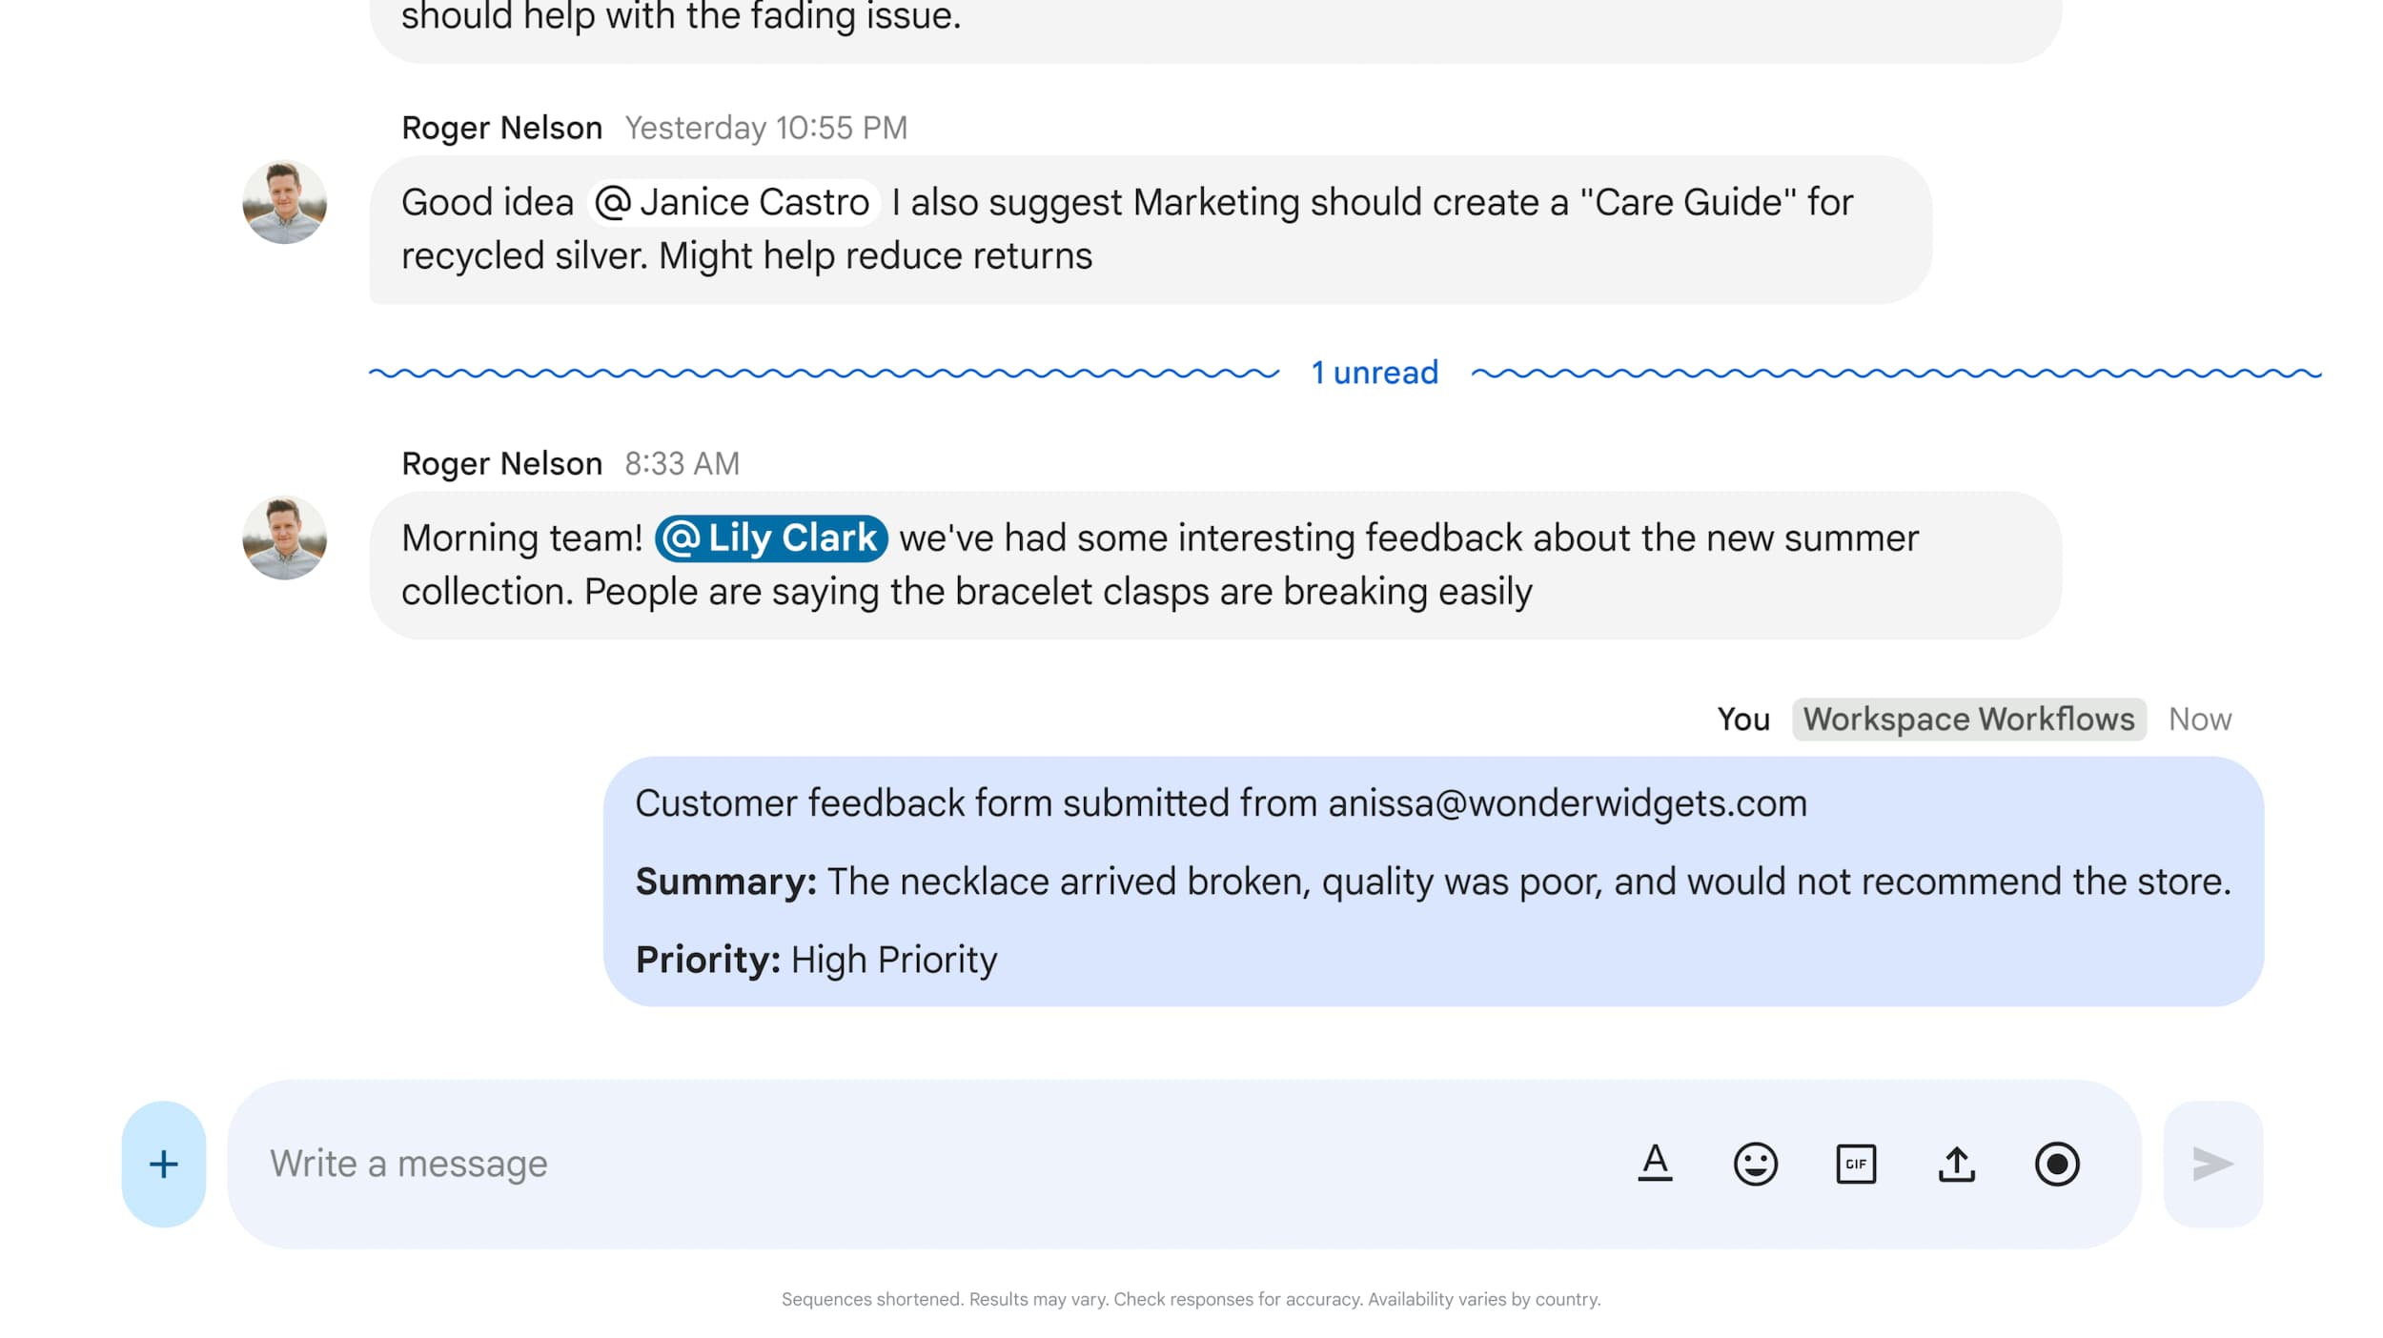The image size is (2383, 1338).
Task: Click the @Lily Clark mention chip
Action: point(771,537)
